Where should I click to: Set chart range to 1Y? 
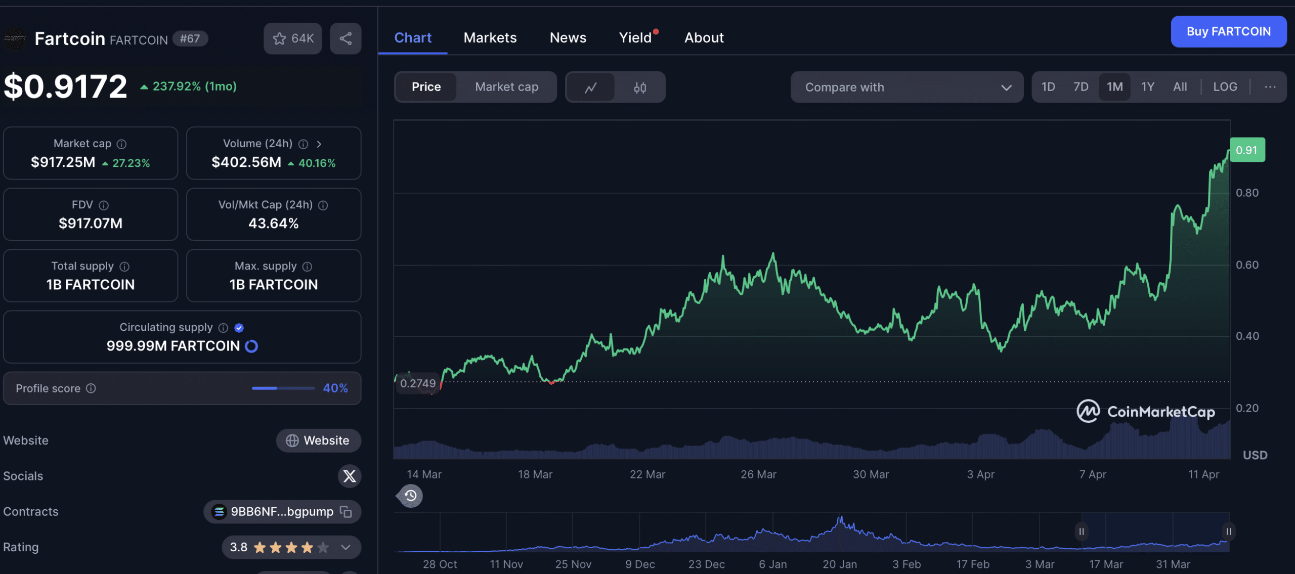point(1147,87)
